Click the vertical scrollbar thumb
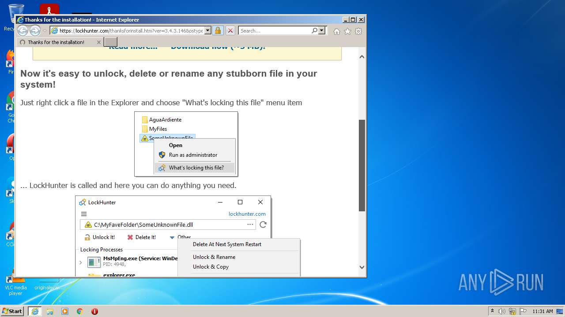Viewport: 565px width, 317px height. click(x=362, y=165)
